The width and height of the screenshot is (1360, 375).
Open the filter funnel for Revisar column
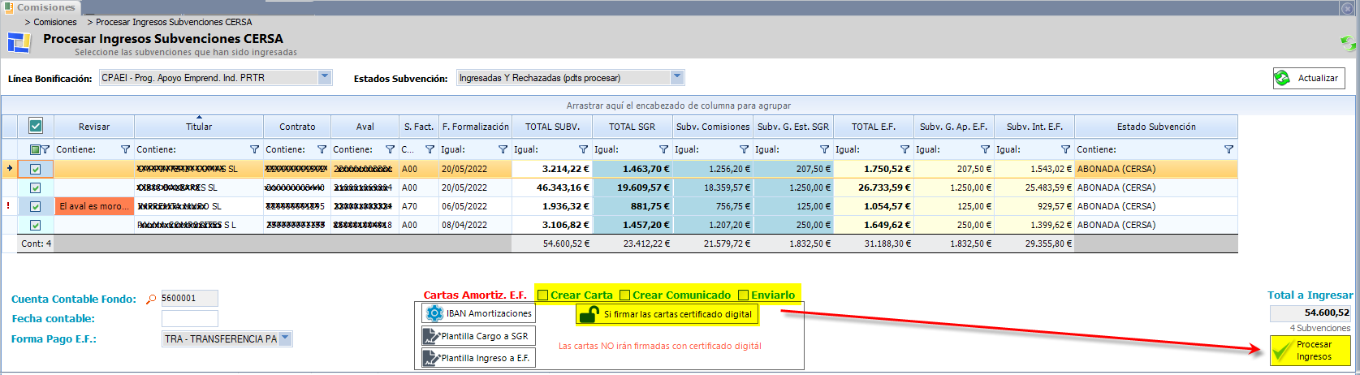click(x=125, y=149)
